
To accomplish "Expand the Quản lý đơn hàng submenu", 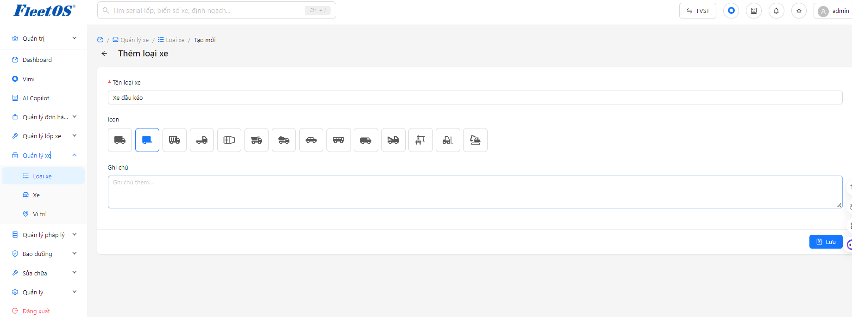I will [x=44, y=117].
